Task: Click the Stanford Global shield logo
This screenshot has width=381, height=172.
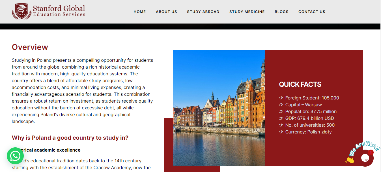Action: point(21,11)
